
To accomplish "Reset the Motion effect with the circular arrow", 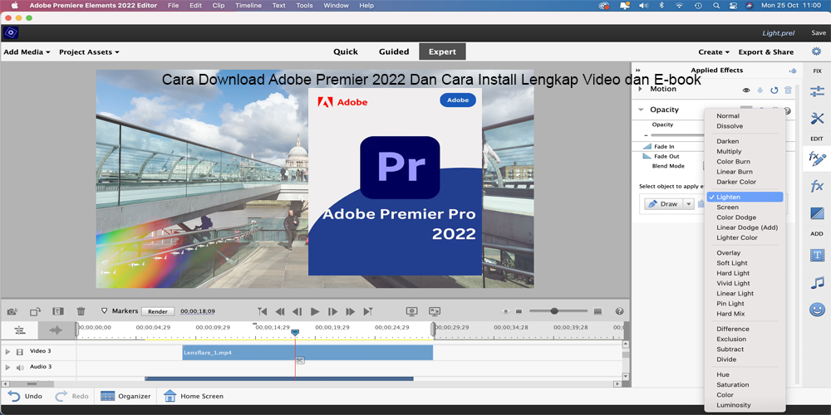I will pos(774,90).
